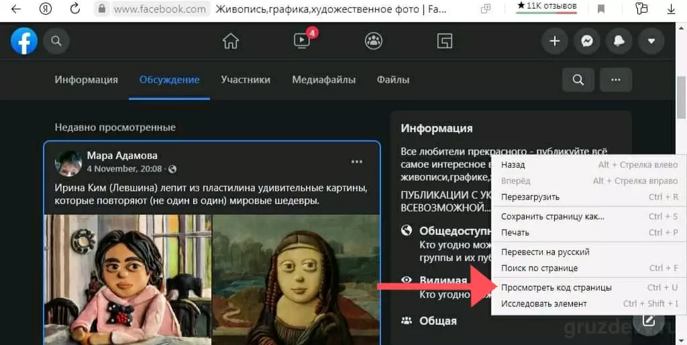This screenshot has width=687, height=345.
Task: Search within the group using magnifier button
Action: 578,80
